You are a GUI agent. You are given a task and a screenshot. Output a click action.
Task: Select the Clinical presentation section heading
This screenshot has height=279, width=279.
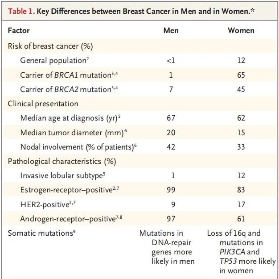[43, 104]
